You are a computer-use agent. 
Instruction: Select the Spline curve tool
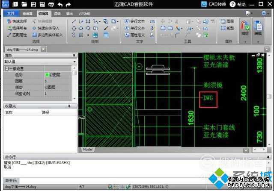[x=74, y=35]
